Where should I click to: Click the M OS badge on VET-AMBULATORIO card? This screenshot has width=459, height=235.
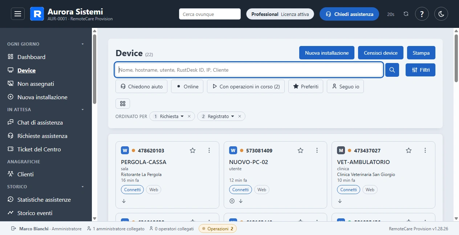341,150
